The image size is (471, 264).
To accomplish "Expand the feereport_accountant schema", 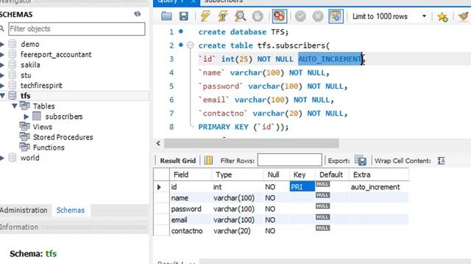I will pyautogui.click(x=2, y=54).
